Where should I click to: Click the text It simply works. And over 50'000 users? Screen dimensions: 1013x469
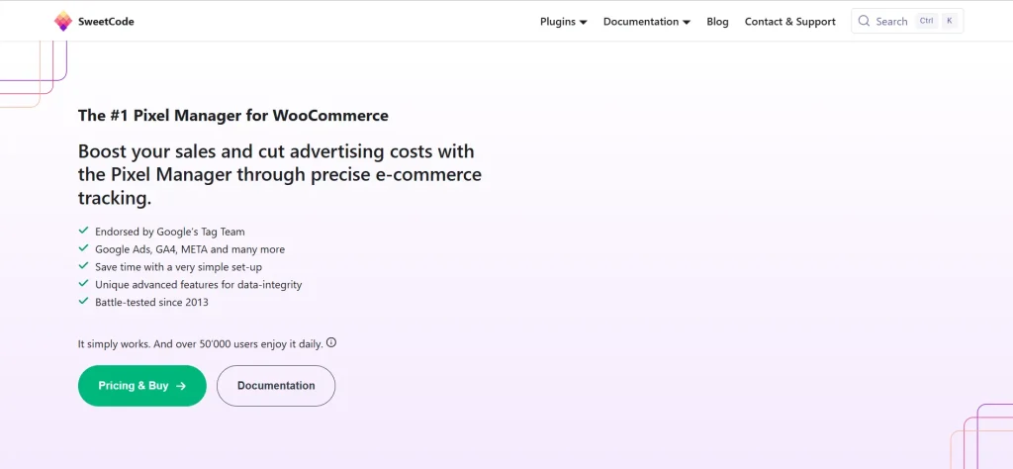coord(200,344)
